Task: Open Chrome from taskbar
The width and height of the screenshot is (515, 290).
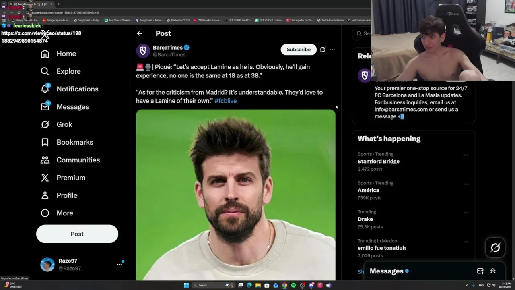Action: pos(284,285)
